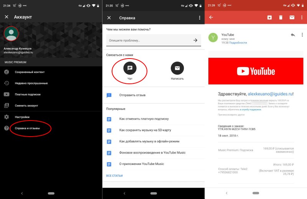Focus the Опишите проблему input field
The height and width of the screenshot is (199, 307).
click(x=153, y=41)
